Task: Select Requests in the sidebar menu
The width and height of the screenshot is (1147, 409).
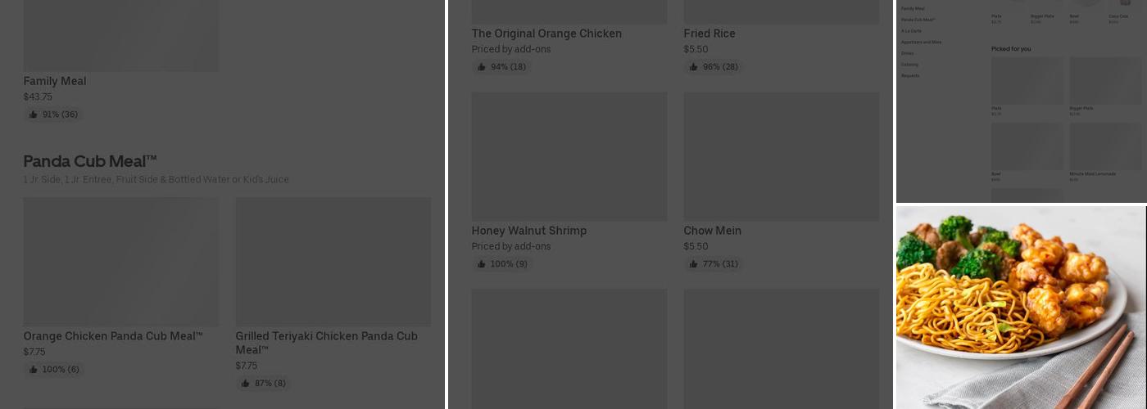Action: 910,76
